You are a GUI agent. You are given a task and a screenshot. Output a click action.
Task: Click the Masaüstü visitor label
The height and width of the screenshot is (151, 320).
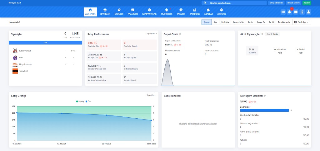[280, 50]
